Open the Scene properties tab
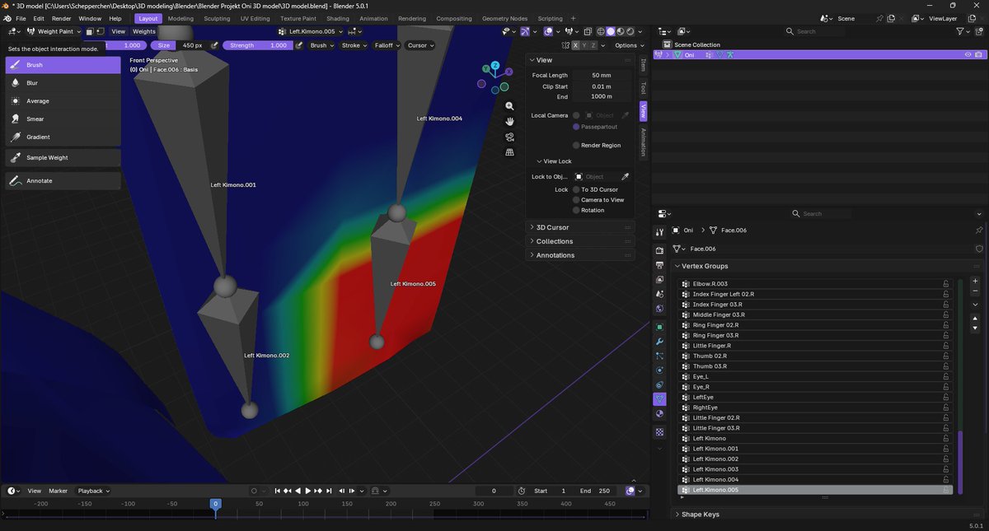The width and height of the screenshot is (989, 531). click(x=659, y=295)
